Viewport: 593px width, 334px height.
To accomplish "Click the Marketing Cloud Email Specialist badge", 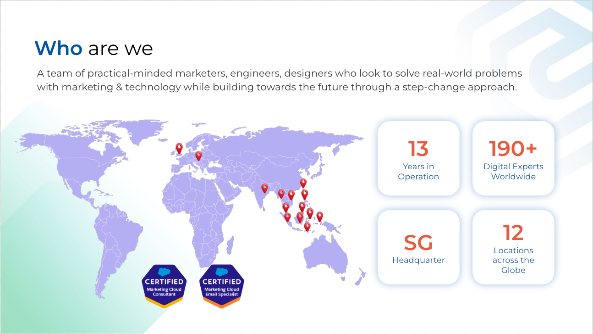I will click(222, 286).
